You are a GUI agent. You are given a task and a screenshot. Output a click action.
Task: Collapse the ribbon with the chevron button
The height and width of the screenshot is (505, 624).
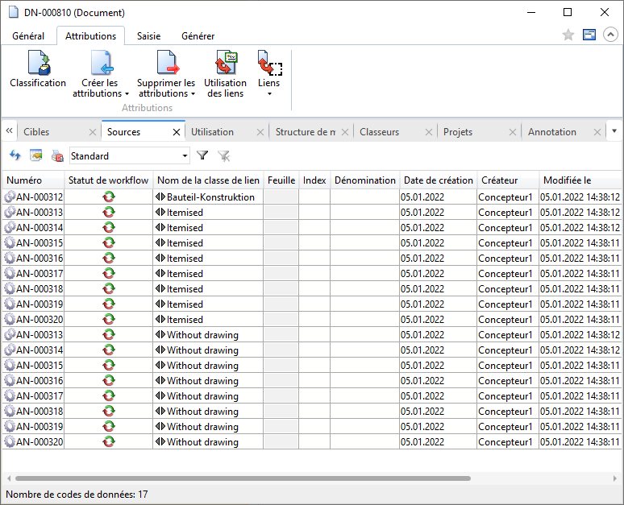[x=610, y=35]
